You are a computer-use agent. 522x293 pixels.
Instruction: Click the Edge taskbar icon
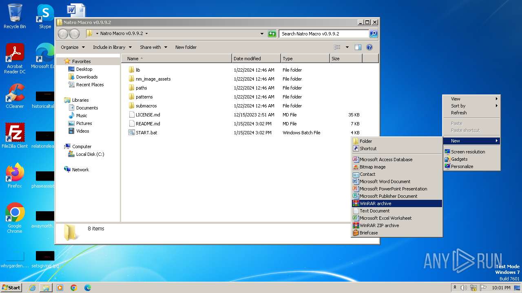coord(88,288)
